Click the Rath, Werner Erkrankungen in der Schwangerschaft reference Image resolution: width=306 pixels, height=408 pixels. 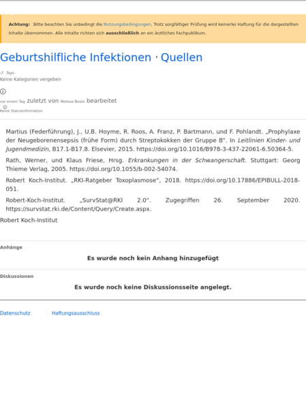click(x=153, y=165)
